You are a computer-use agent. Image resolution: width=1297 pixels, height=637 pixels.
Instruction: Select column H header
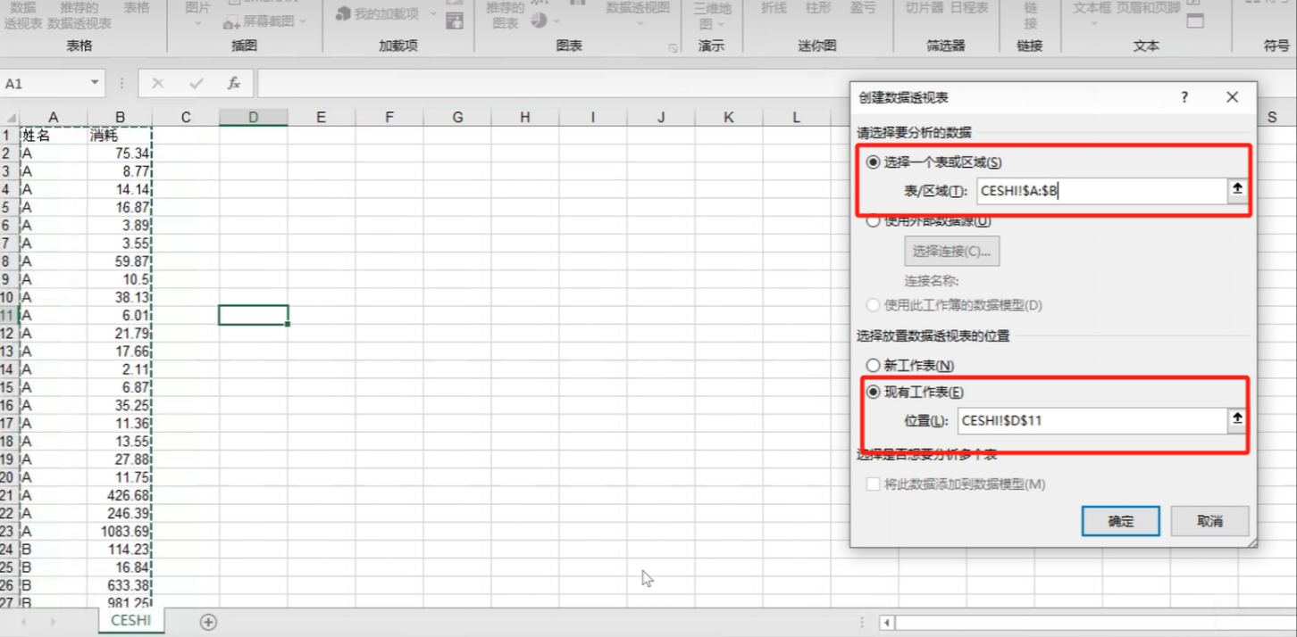pos(524,117)
